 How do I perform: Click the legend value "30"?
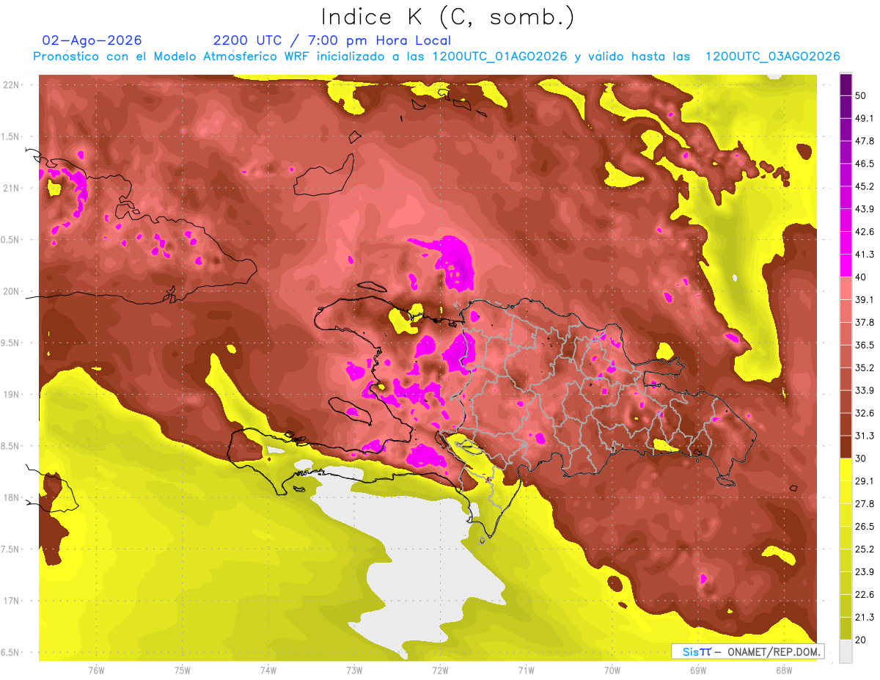(861, 458)
